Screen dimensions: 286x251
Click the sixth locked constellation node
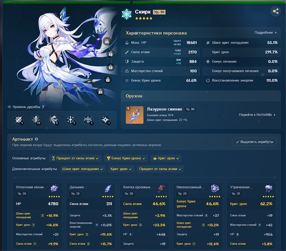coord(100,91)
